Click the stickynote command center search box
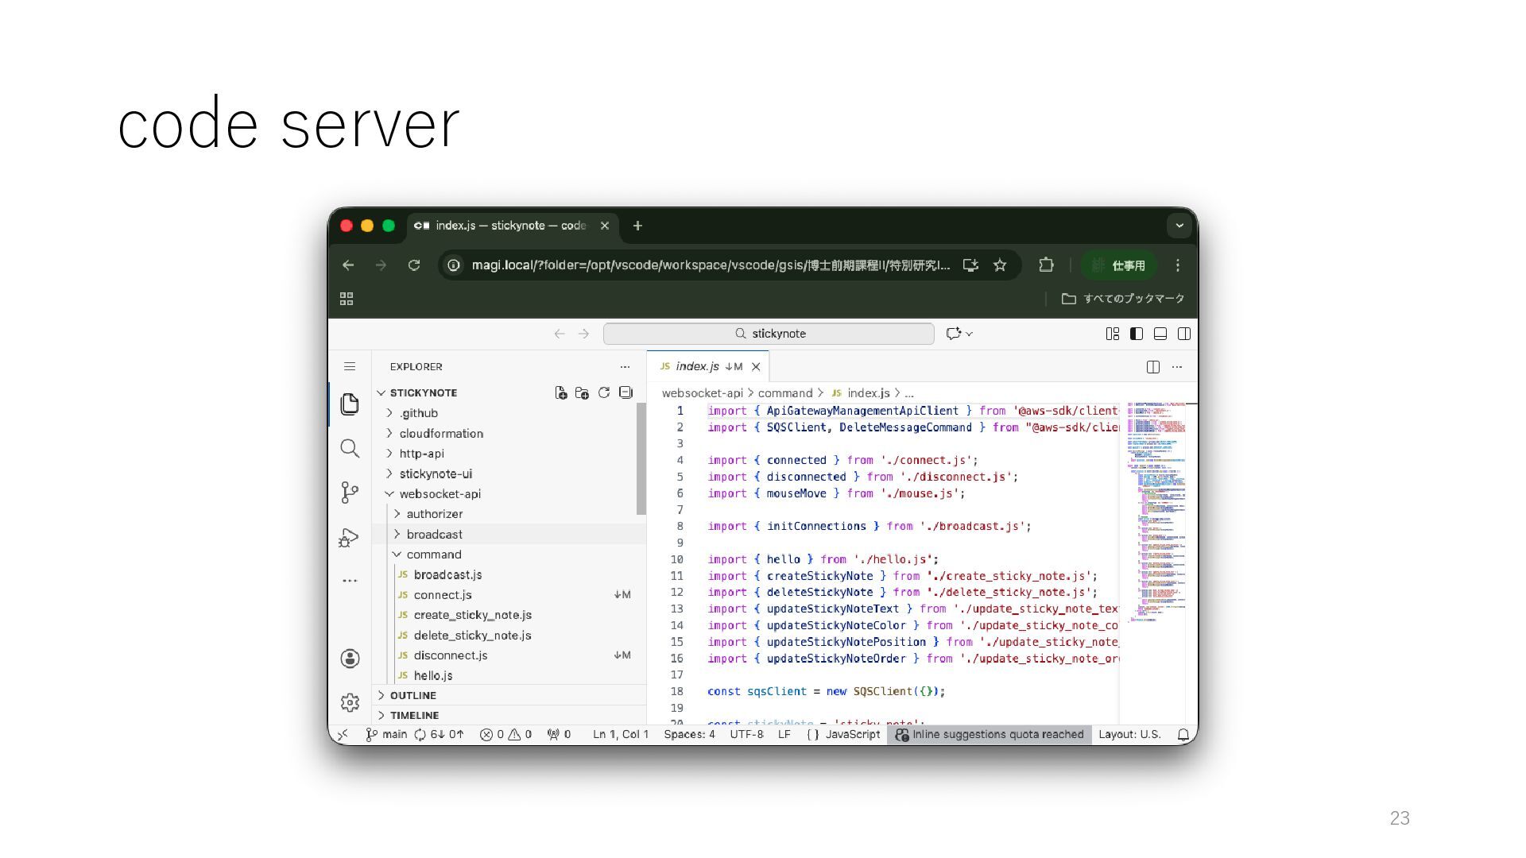The image size is (1526, 858). [x=769, y=334]
